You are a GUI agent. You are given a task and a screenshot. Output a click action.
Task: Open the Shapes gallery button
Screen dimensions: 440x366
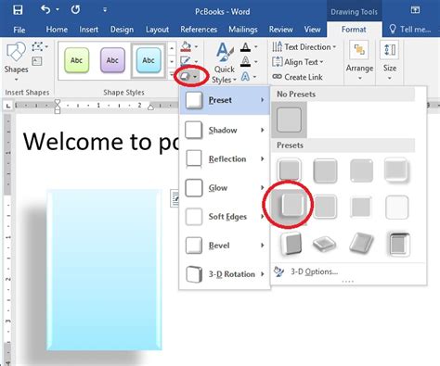click(x=16, y=61)
